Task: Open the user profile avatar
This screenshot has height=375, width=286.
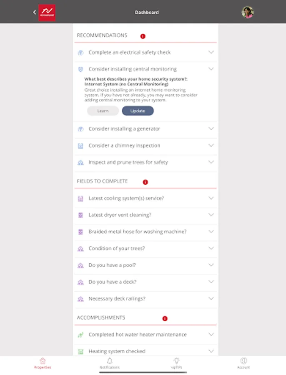Action: coord(248,12)
